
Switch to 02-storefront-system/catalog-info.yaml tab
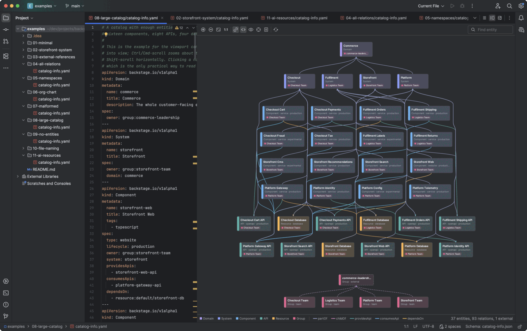pos(209,18)
